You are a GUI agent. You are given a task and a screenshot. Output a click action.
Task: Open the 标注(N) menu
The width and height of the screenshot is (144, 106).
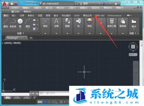coord(96,8)
